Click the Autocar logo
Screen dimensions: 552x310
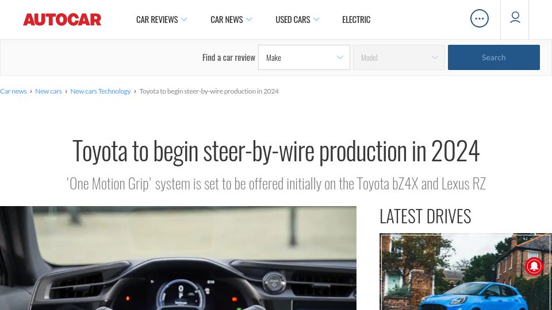tap(62, 20)
